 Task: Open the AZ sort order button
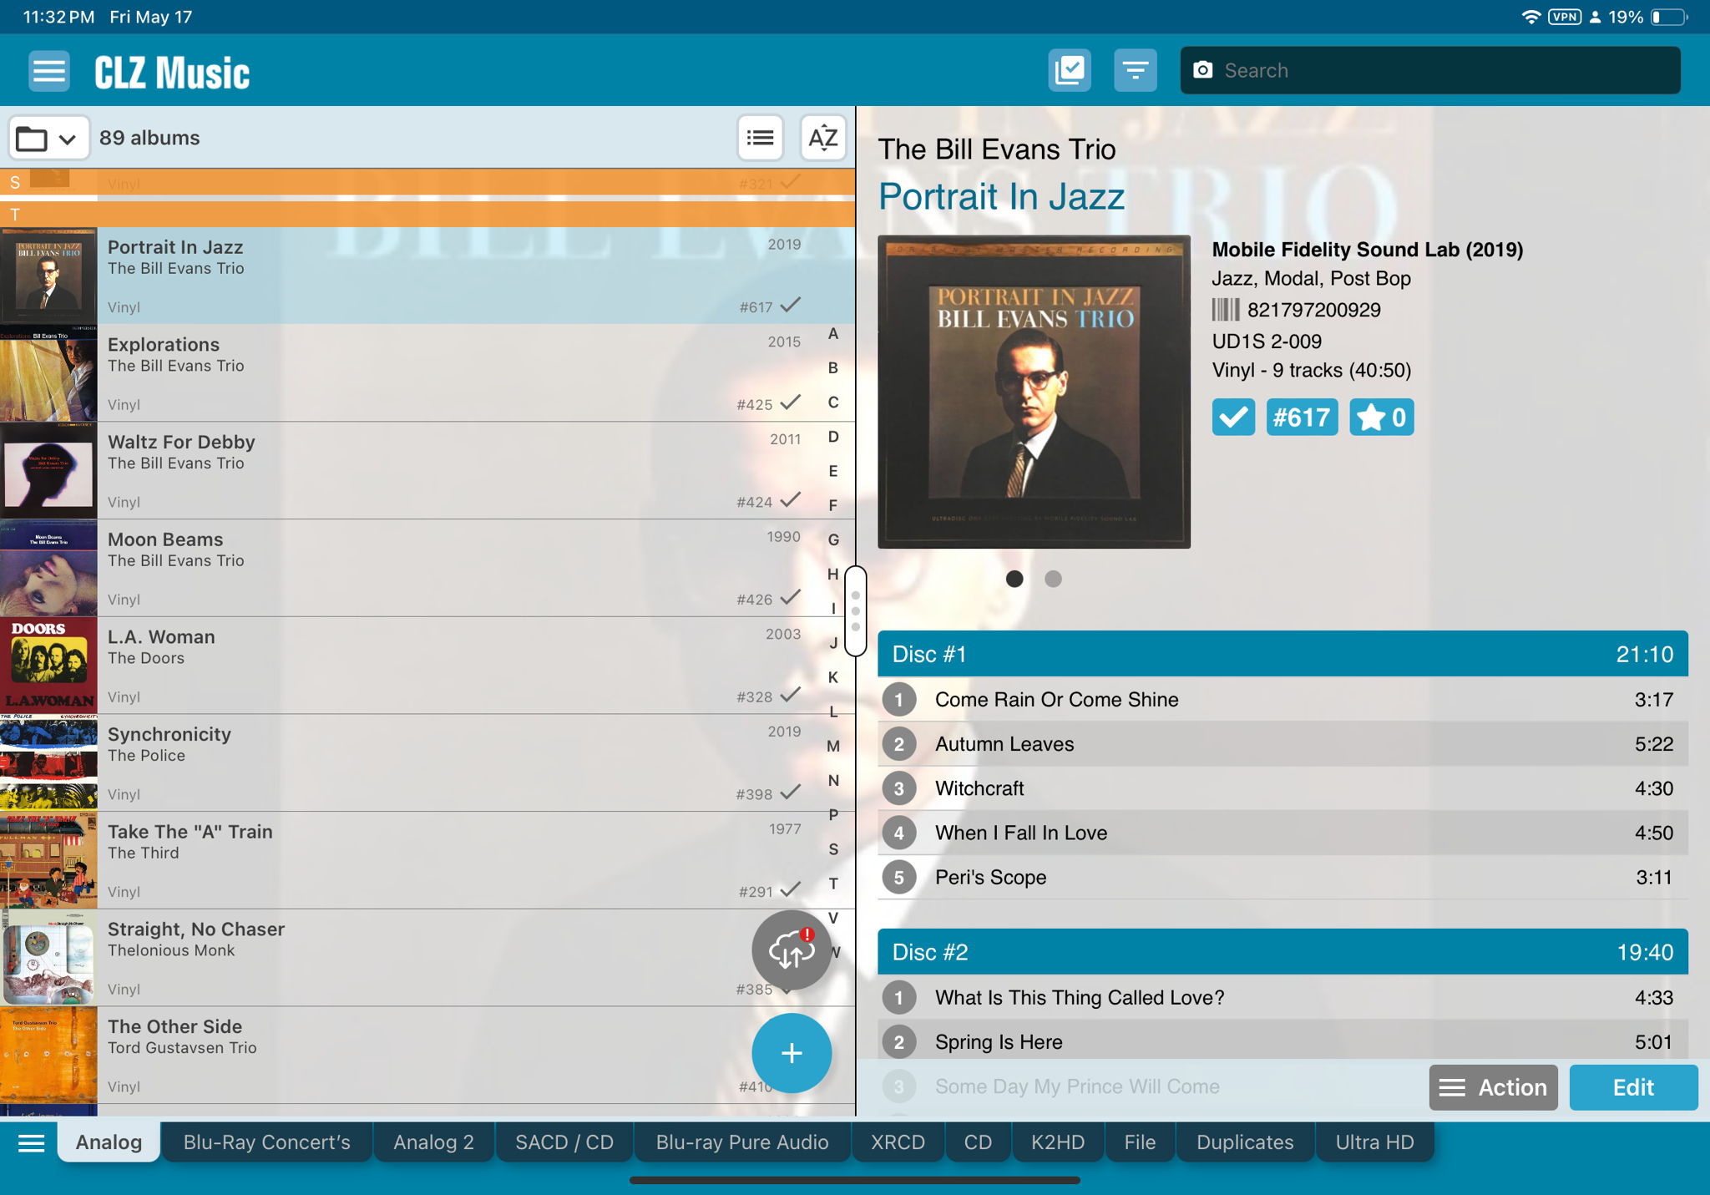pos(823,138)
